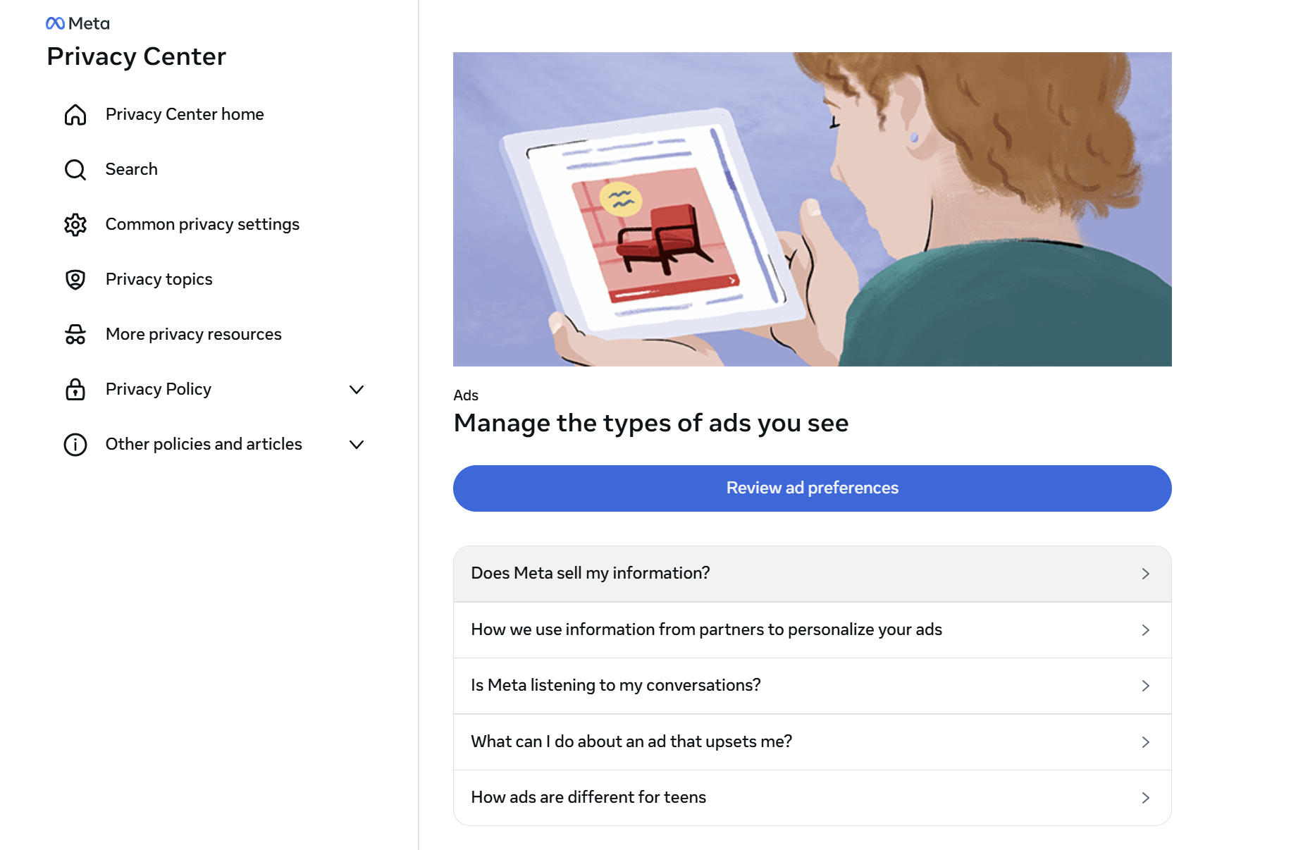Expand the Privacy Policy chevron

point(357,390)
